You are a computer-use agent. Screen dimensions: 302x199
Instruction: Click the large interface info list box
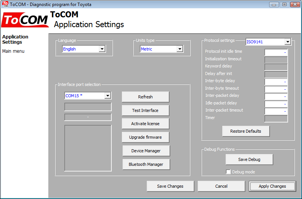tap(88, 148)
